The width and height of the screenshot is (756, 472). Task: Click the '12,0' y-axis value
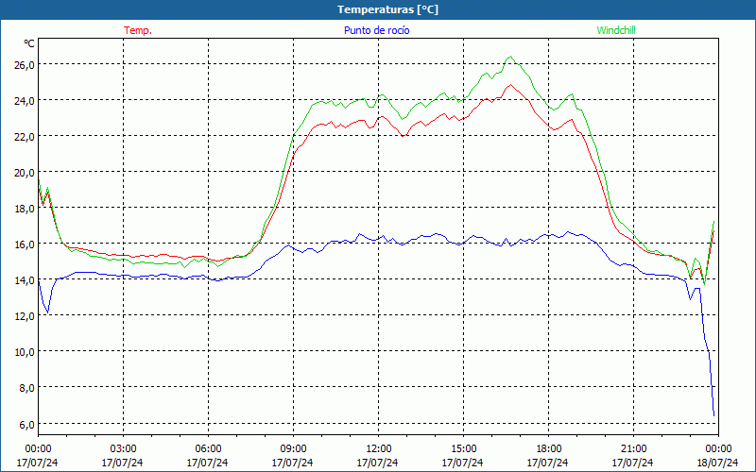coord(25,316)
